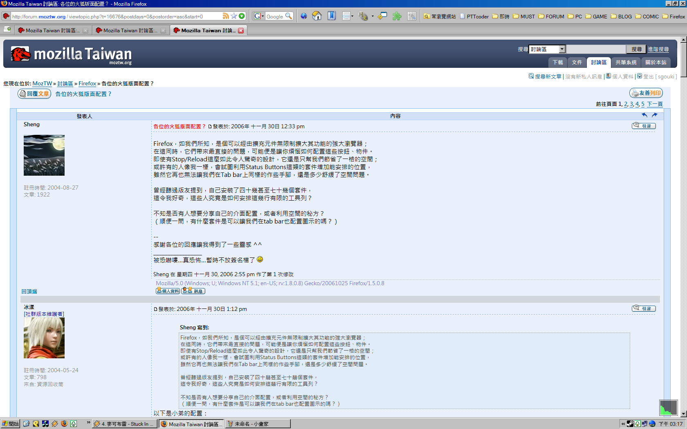Click the RSS feed icon in address bar
687x429 pixels.
click(x=226, y=16)
